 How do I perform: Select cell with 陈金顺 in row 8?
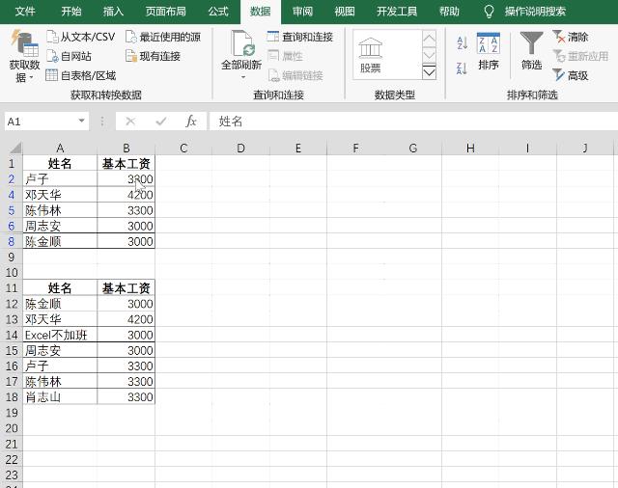pyautogui.click(x=60, y=241)
